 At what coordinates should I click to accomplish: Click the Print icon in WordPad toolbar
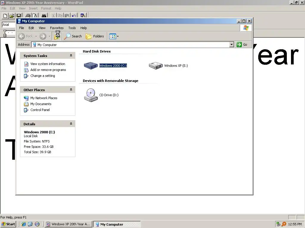tap(28, 16)
